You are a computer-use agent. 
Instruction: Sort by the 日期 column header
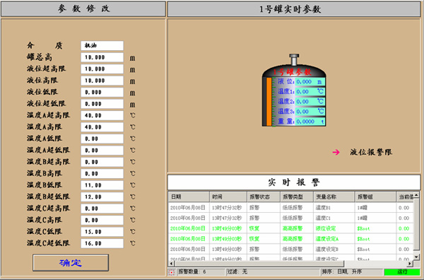(x=189, y=197)
